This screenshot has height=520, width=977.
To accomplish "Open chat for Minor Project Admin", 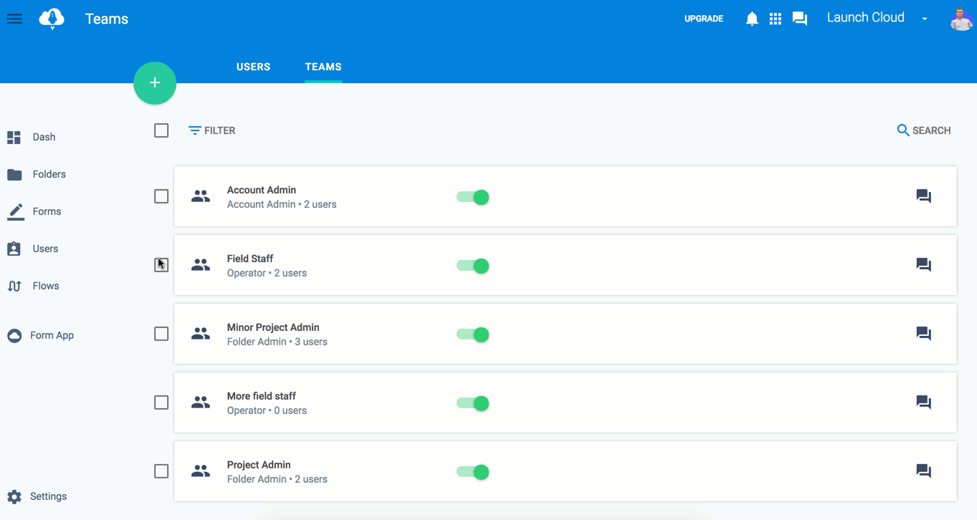I will click(924, 334).
